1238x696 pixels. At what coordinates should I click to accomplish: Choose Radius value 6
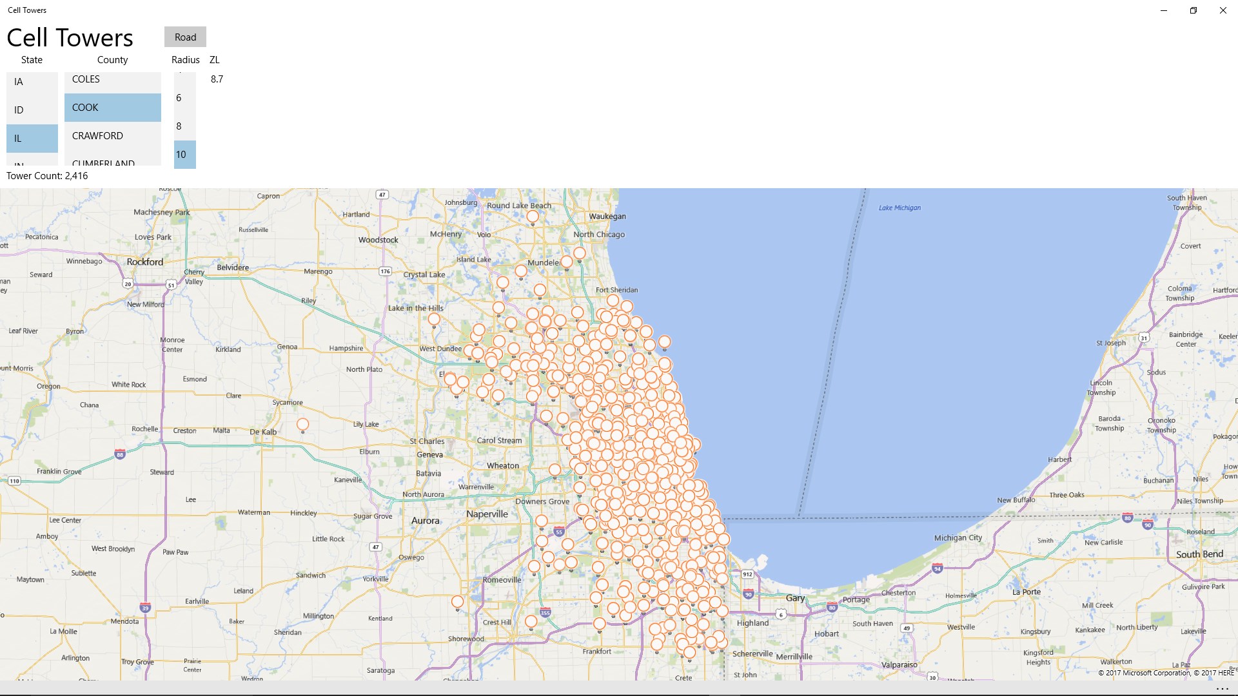tap(184, 98)
